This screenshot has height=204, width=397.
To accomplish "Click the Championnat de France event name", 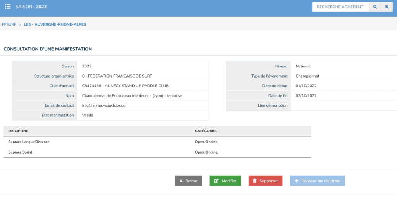I will point(132,95).
